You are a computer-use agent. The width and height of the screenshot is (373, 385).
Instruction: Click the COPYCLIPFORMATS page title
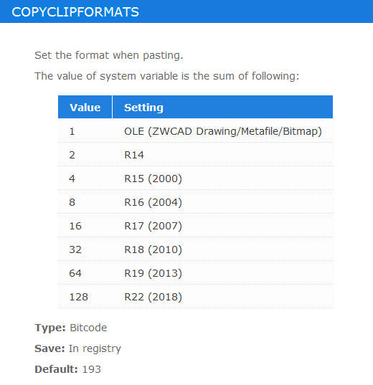pos(75,12)
